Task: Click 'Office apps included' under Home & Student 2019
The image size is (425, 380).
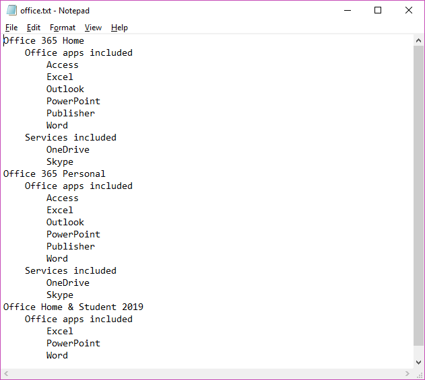Action: (79, 319)
